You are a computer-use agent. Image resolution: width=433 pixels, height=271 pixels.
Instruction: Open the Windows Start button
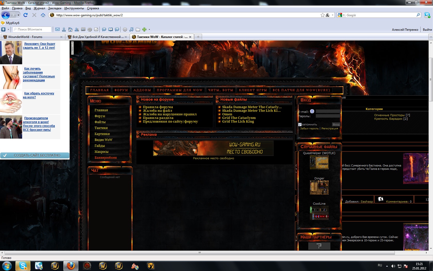click(7, 266)
